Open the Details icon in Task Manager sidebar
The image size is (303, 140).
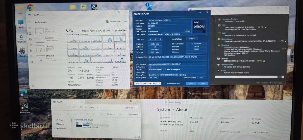[x=31, y=56]
